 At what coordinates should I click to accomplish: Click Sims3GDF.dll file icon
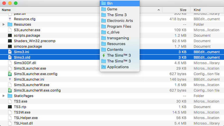pyautogui.click(x=10, y=63)
